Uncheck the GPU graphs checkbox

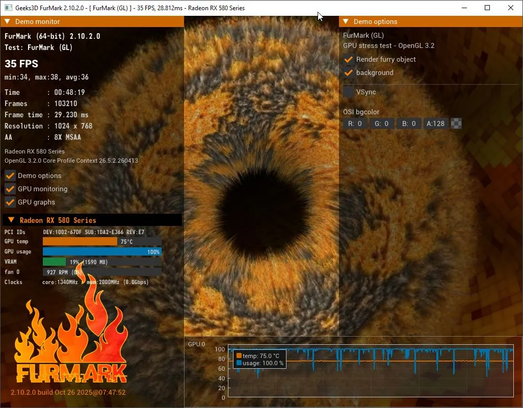click(10, 202)
